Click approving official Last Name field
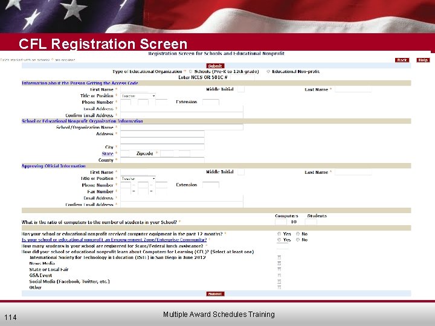Viewport: 435px width, 326px height. pyautogui.click(x=353, y=172)
